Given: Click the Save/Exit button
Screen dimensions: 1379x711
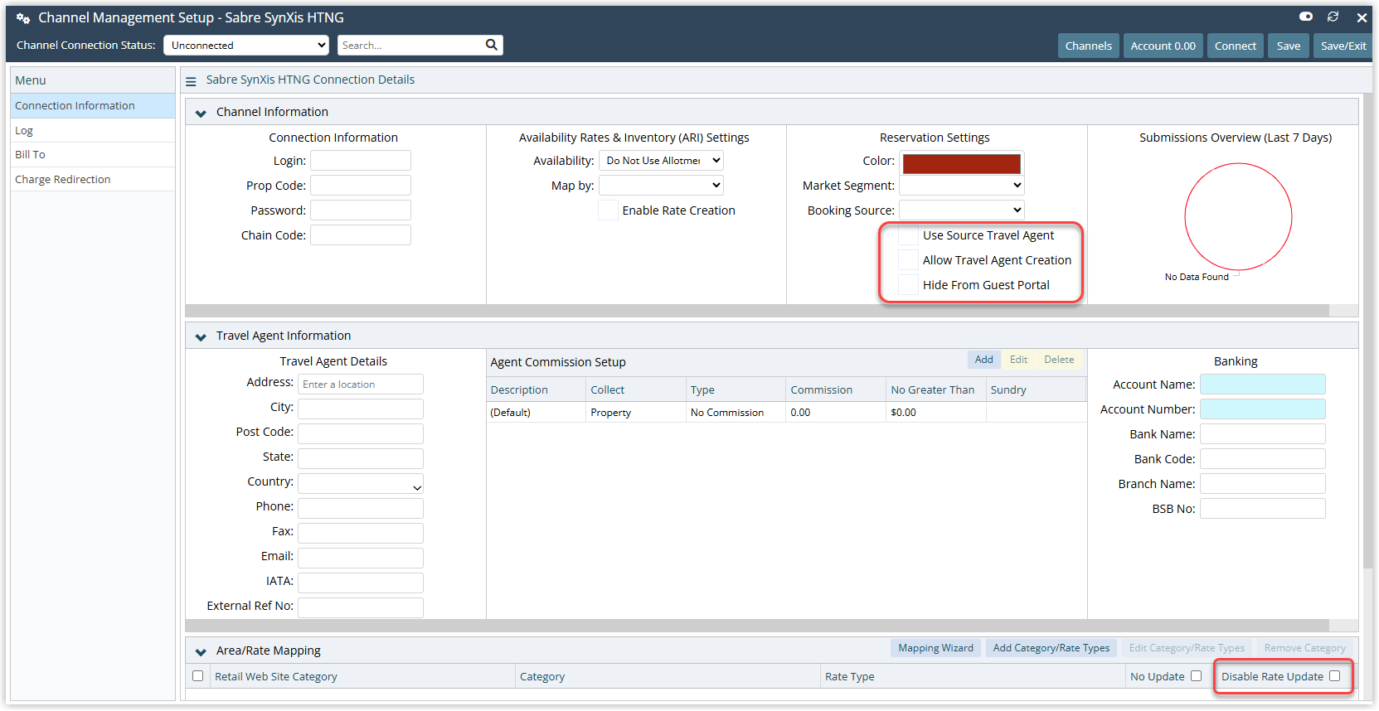Looking at the screenshot, I should click(x=1343, y=46).
